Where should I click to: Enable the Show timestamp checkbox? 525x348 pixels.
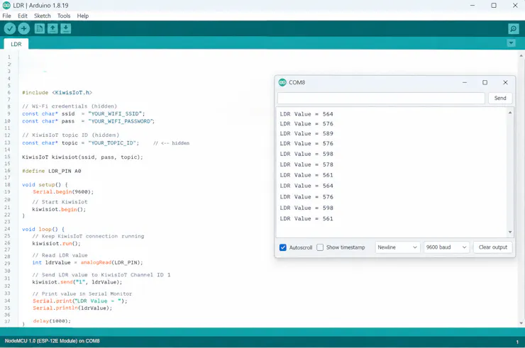click(320, 247)
